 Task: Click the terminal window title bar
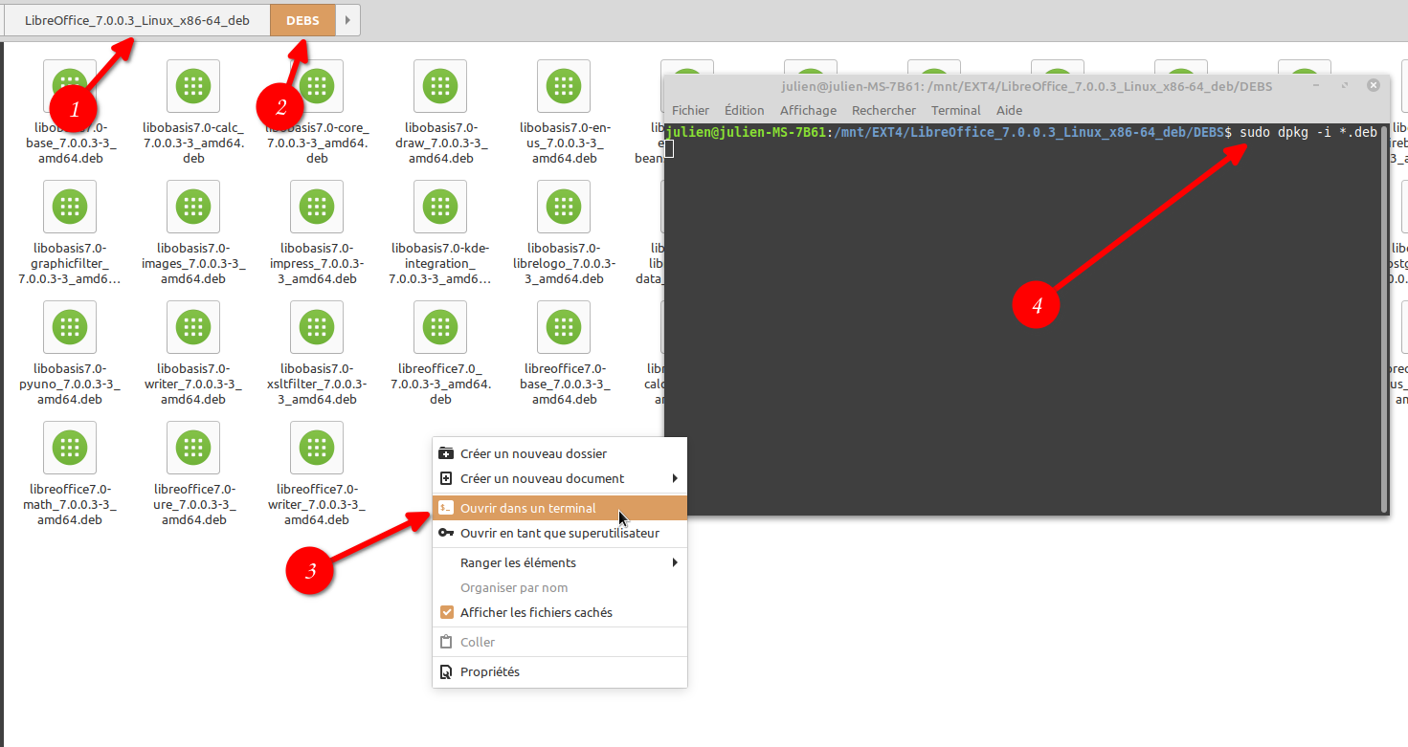pos(1026,86)
